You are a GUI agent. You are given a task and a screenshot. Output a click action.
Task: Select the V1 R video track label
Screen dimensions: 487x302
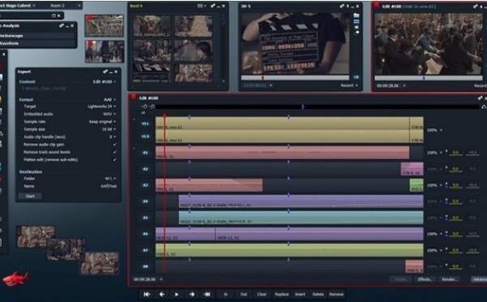click(x=145, y=136)
